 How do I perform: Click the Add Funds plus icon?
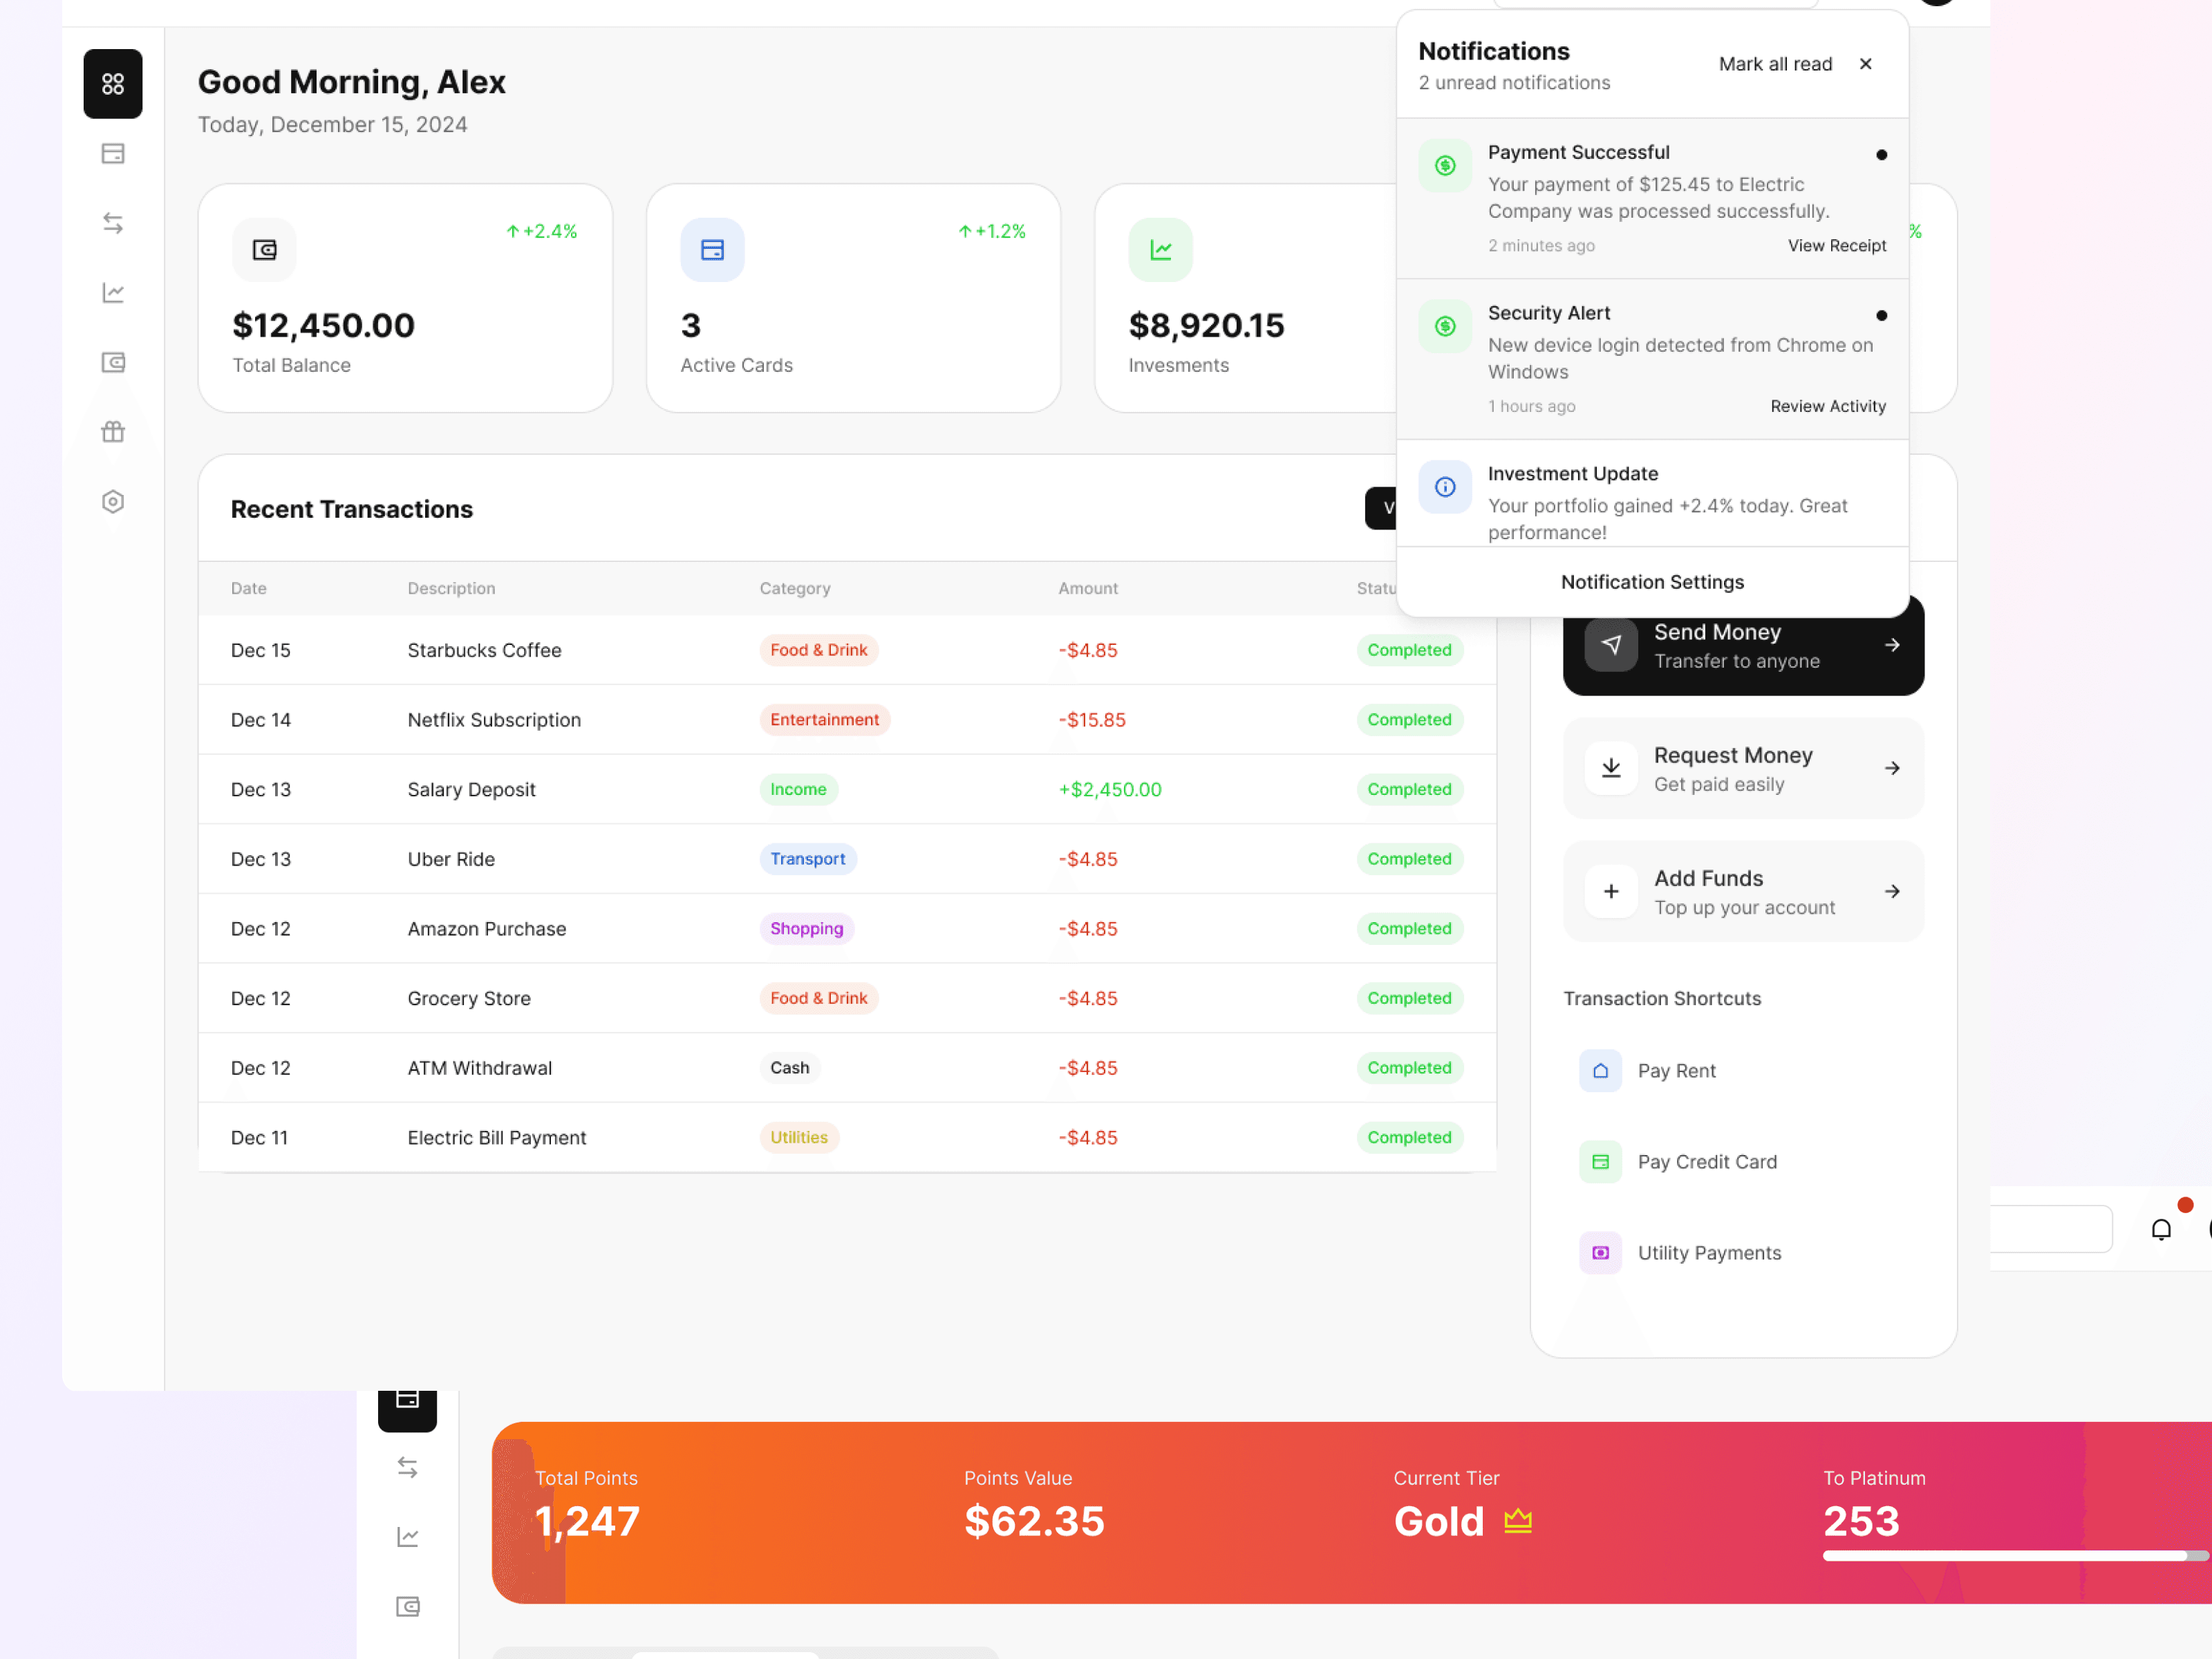point(1611,891)
